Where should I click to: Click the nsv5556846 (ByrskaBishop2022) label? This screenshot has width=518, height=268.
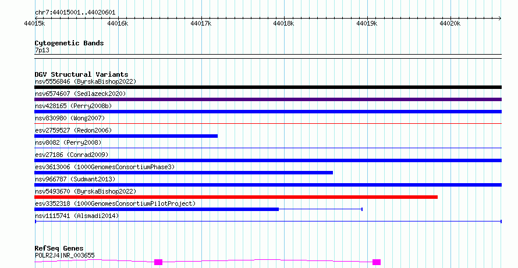point(86,81)
